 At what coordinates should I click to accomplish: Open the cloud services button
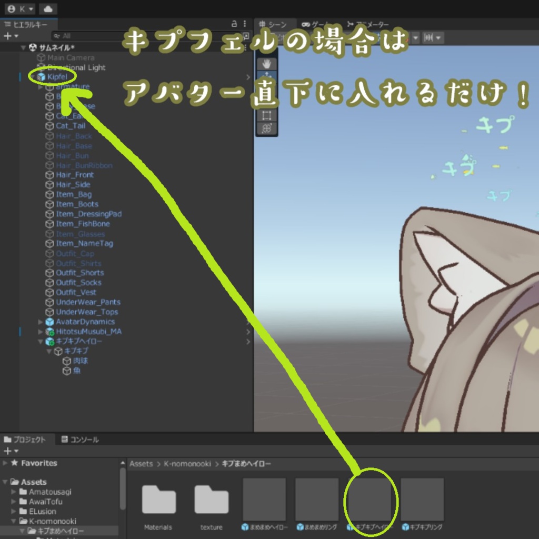[48, 8]
